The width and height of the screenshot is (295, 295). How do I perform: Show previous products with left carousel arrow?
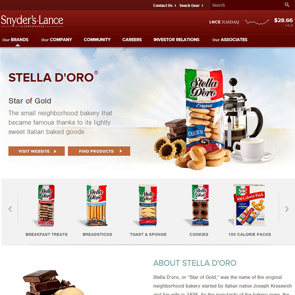pyautogui.click(x=10, y=209)
